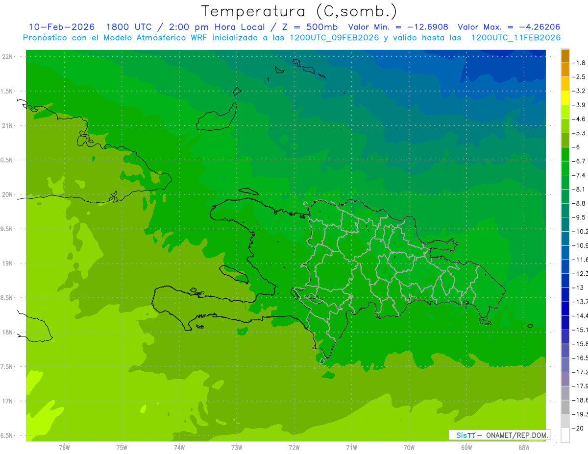Click the '-12.3' legend value

pyautogui.click(x=580, y=273)
